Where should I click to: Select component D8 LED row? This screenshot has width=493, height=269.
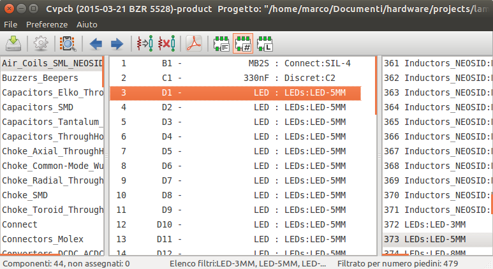click(235, 195)
